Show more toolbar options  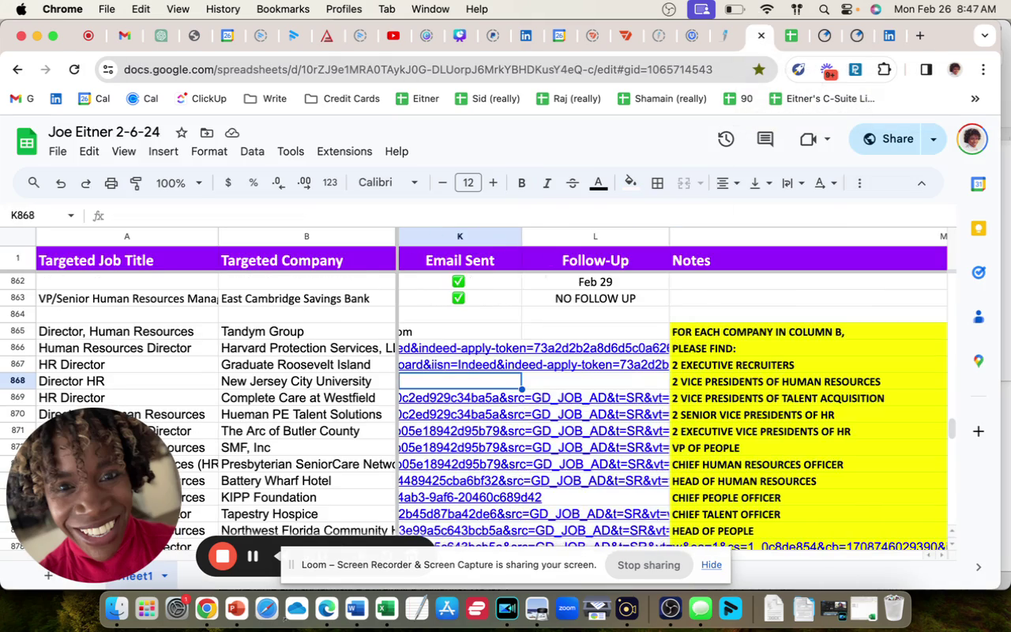click(859, 183)
